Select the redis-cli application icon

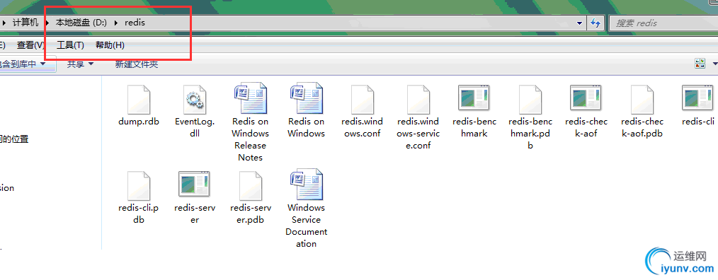click(698, 98)
